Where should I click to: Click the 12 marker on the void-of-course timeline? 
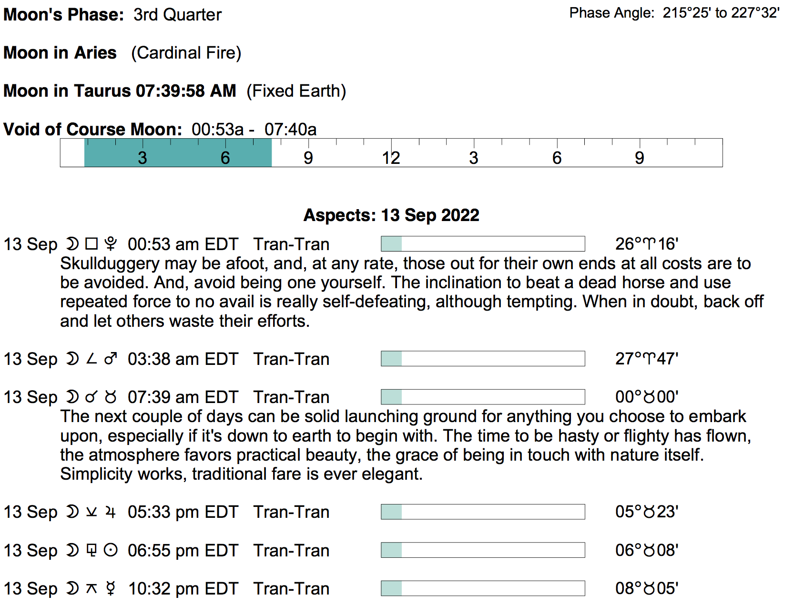click(x=391, y=158)
